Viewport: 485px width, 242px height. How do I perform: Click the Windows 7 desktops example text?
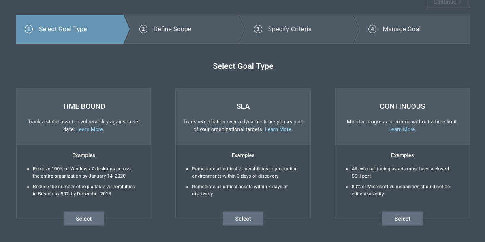pos(82,172)
